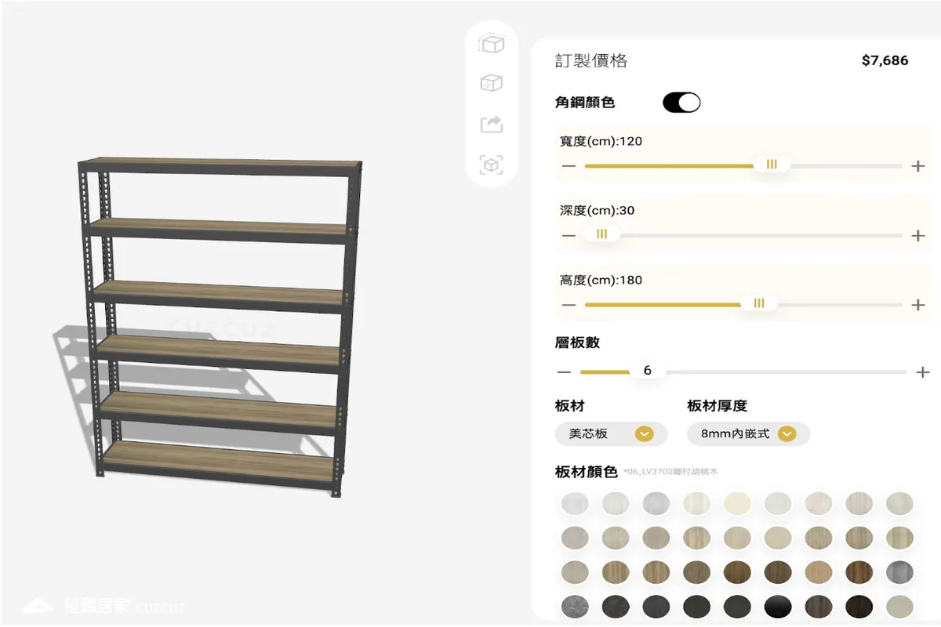This screenshot has height=627, width=941.
Task: Increase depth with the plus icon
Action: [918, 235]
